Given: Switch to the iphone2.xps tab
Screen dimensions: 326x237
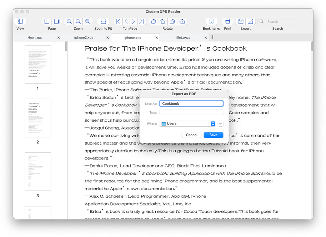Looking at the screenshot, I should [84, 37].
